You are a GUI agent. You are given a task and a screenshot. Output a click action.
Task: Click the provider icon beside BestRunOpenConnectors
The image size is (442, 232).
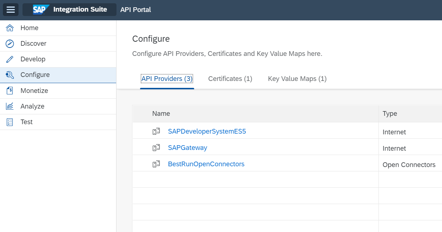pyautogui.click(x=156, y=164)
